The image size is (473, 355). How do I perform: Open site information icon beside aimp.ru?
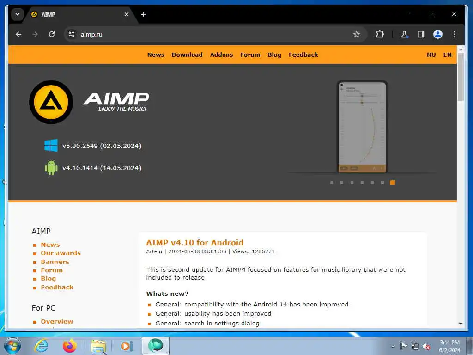pyautogui.click(x=72, y=34)
